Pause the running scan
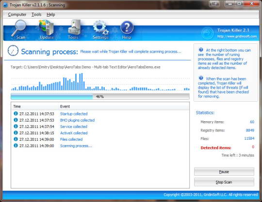 [224, 172]
